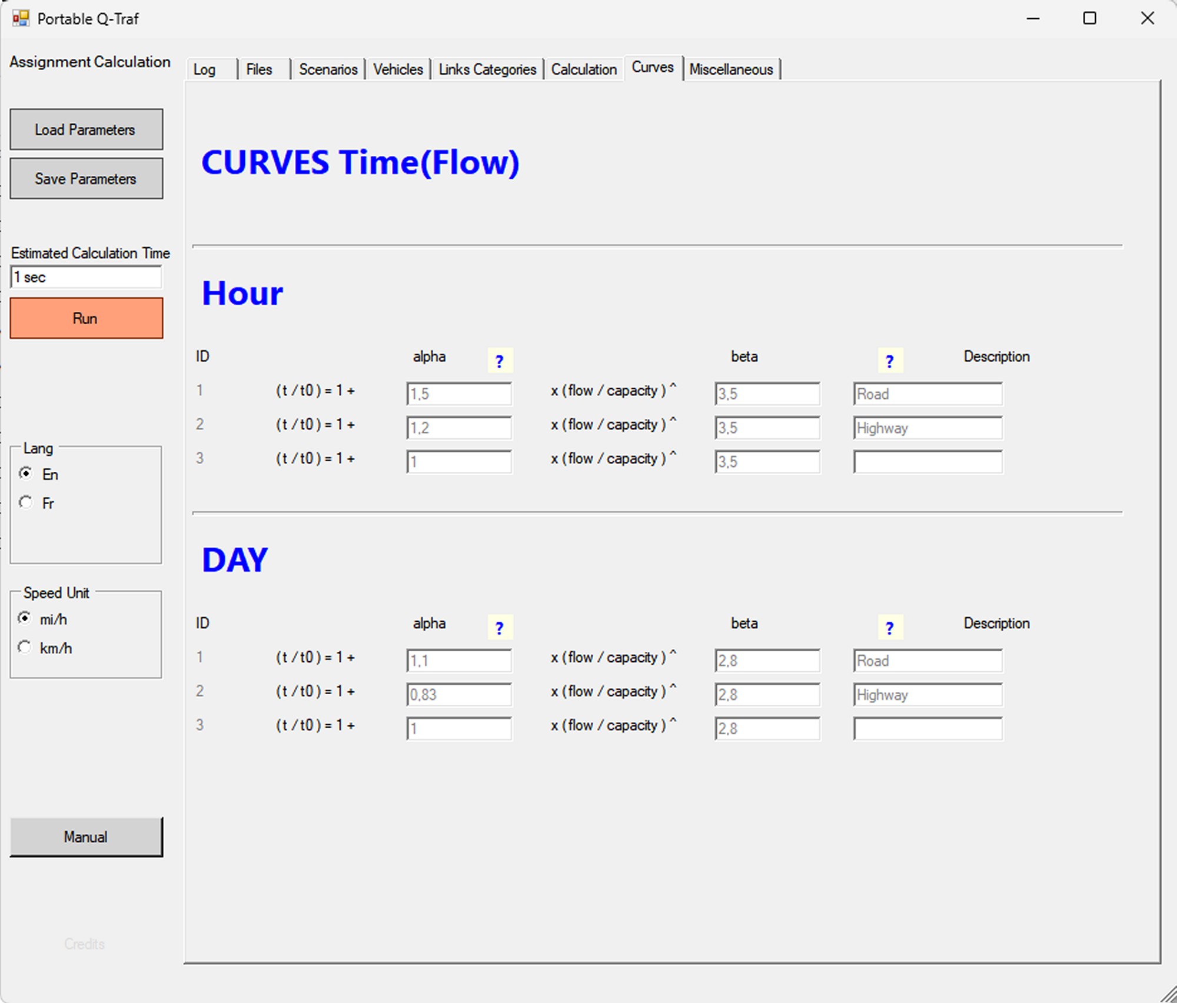Screen dimensions: 1177x1003
Task: Select the Fr language option
Action: [26, 502]
